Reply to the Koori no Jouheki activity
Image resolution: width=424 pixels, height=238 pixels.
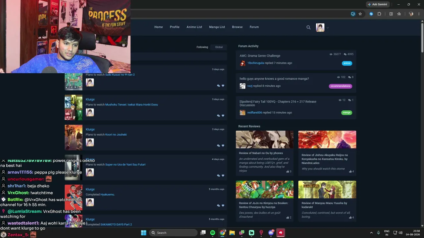218,145
